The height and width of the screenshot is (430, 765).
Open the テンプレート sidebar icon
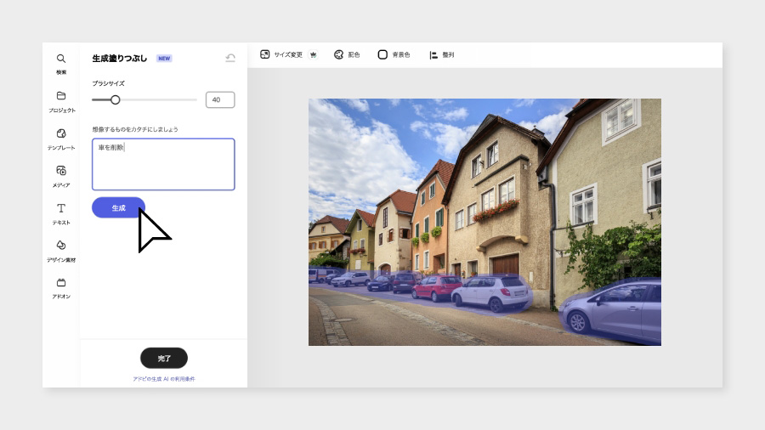coord(61,133)
